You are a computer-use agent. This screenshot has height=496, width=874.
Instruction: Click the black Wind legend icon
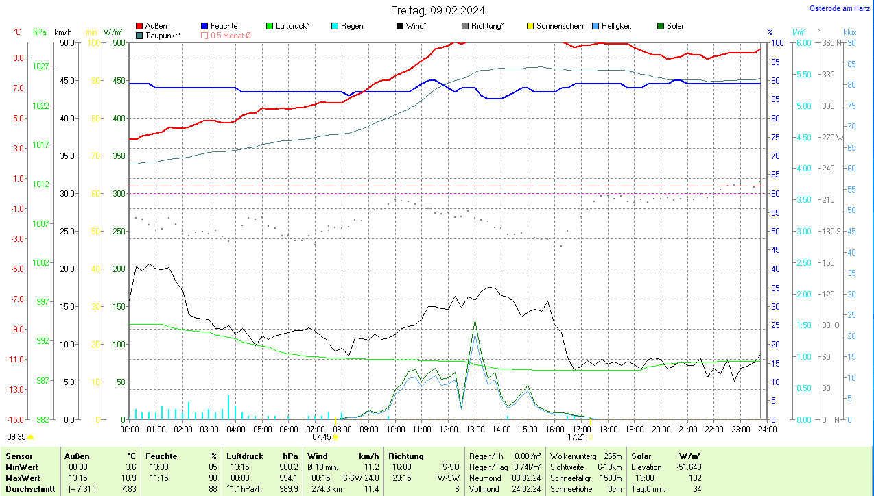[400, 26]
